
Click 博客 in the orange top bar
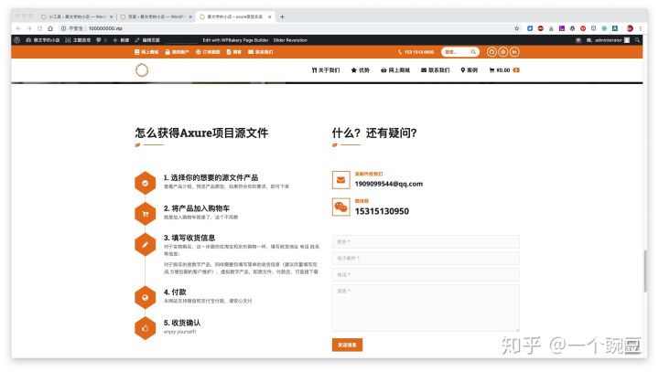tap(234, 52)
